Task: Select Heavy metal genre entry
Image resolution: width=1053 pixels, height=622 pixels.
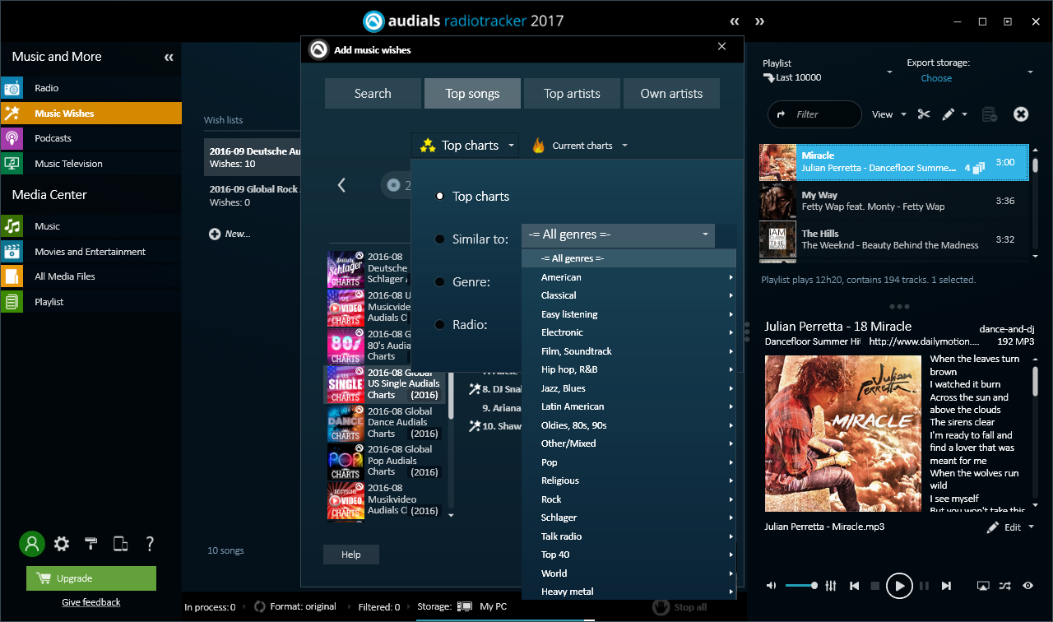Action: 629,592
